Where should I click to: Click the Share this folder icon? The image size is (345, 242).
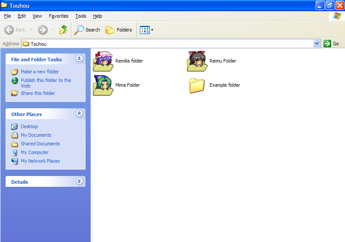15,93
